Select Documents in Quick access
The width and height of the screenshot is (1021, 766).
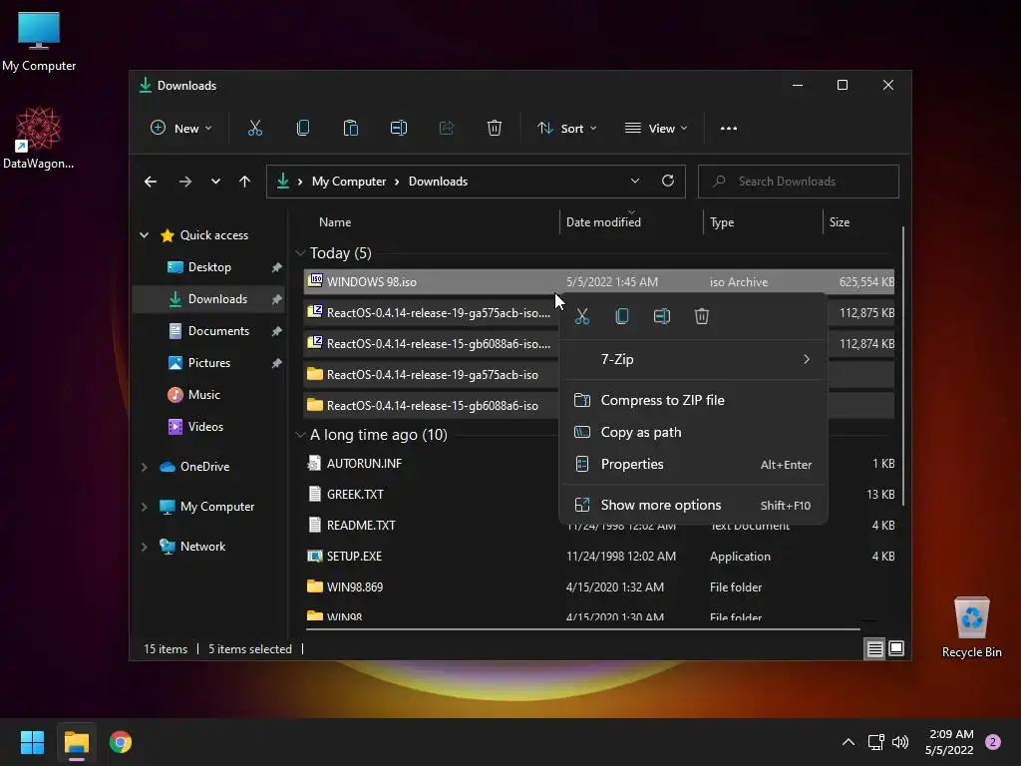[x=209, y=331]
